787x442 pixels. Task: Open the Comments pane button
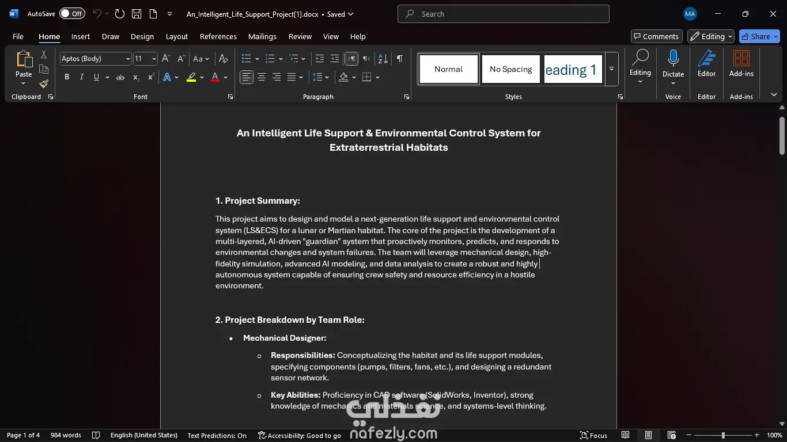(x=656, y=36)
